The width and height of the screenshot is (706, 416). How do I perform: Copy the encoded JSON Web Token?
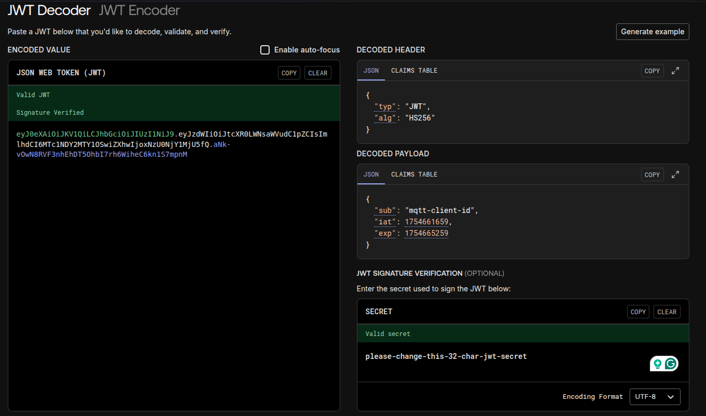tap(289, 73)
